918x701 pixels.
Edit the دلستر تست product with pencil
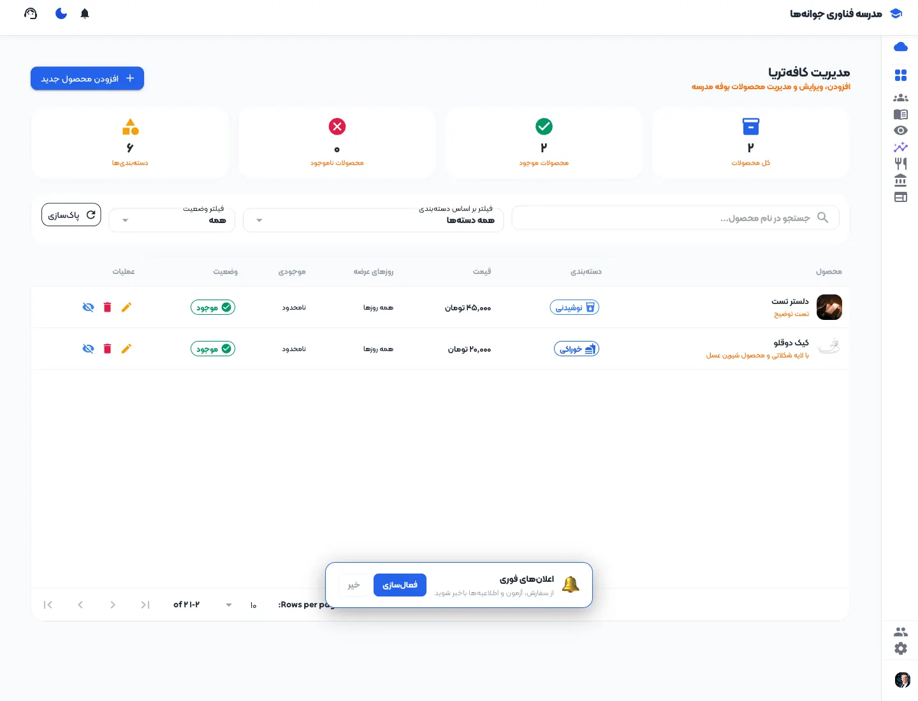click(x=126, y=307)
